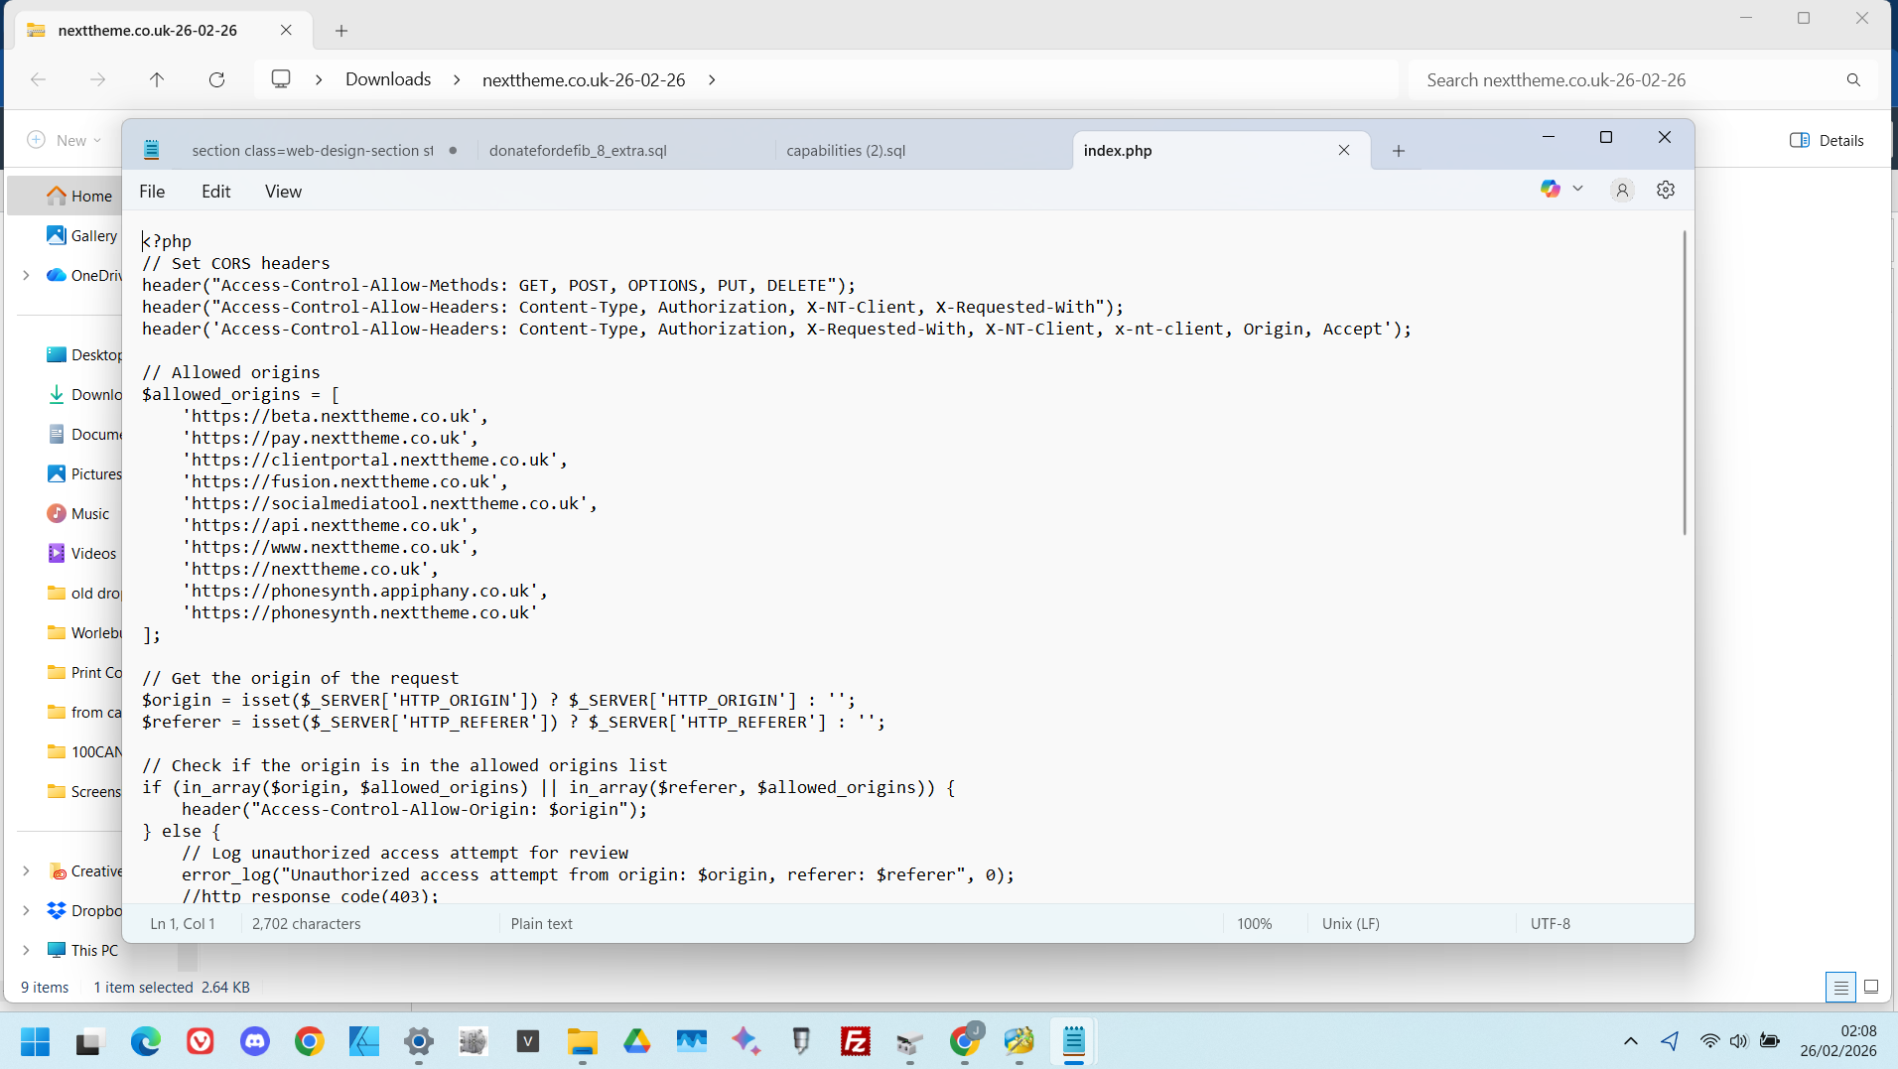Launch Discord from the taskbar
This screenshot has width=1898, height=1069.
point(255,1041)
